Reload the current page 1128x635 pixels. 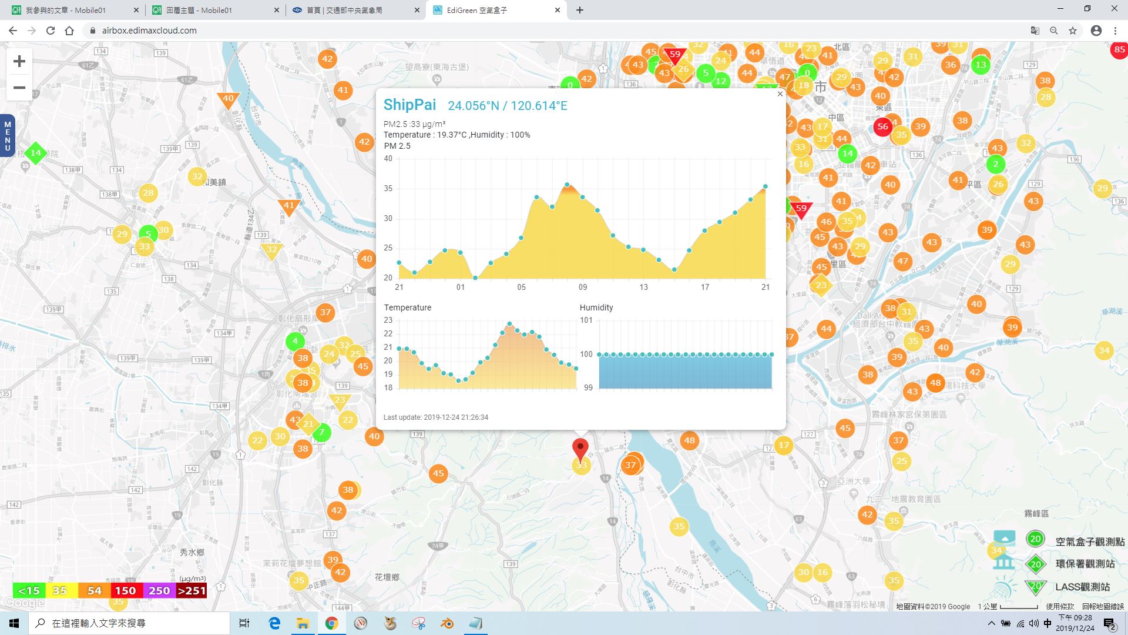click(51, 31)
